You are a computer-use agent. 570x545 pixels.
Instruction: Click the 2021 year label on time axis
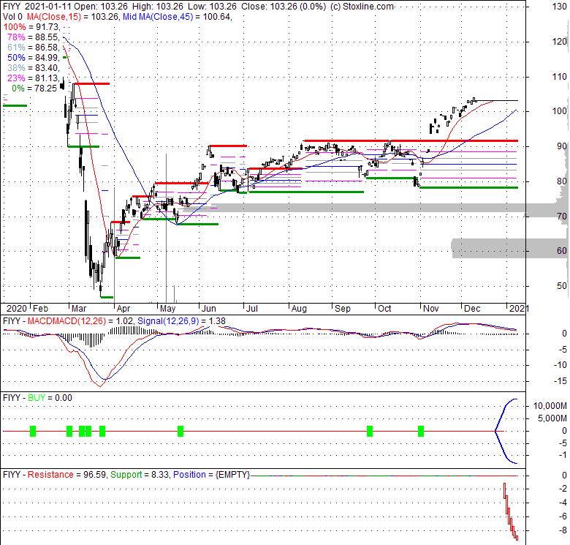point(518,309)
